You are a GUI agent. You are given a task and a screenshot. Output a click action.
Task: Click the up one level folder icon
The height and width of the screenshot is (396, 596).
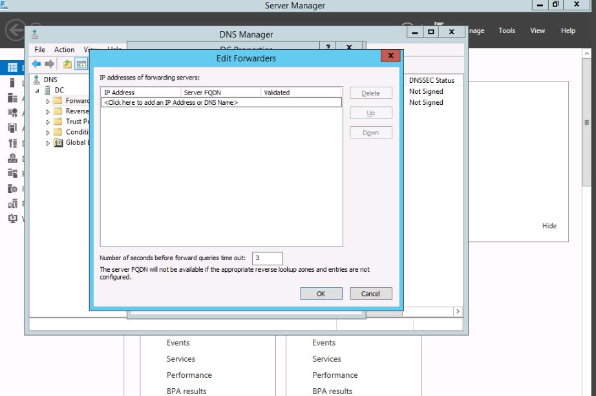point(67,64)
